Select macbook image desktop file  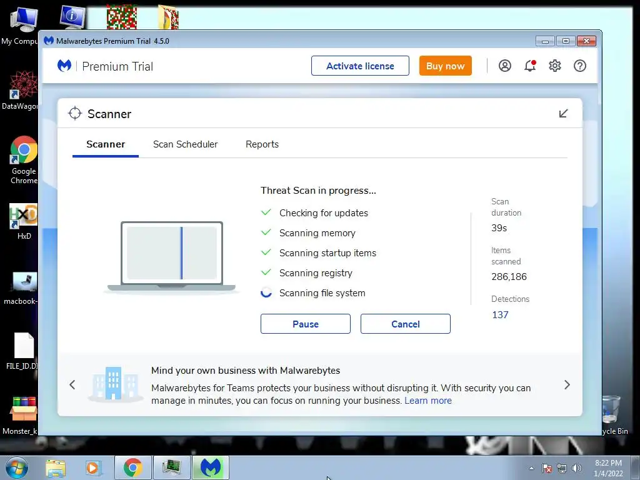(x=21, y=289)
